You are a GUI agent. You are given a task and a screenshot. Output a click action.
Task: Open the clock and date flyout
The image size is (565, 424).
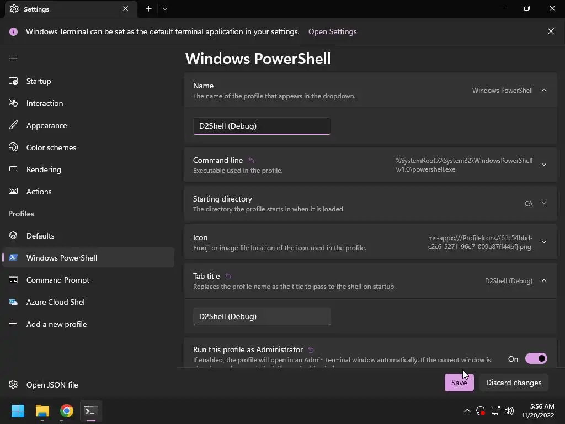tap(538, 411)
